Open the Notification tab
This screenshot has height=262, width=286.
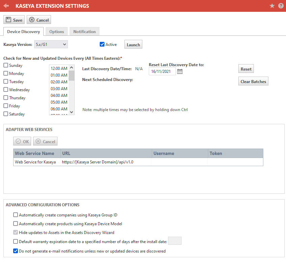pos(85,31)
